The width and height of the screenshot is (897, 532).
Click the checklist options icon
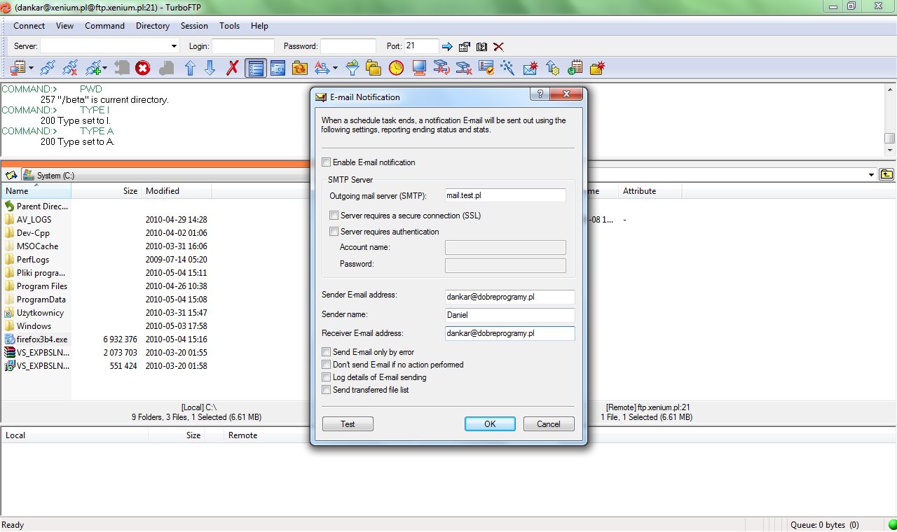486,68
